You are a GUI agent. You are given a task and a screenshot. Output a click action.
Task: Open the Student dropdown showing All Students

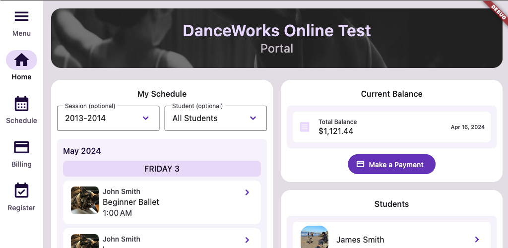(x=216, y=118)
